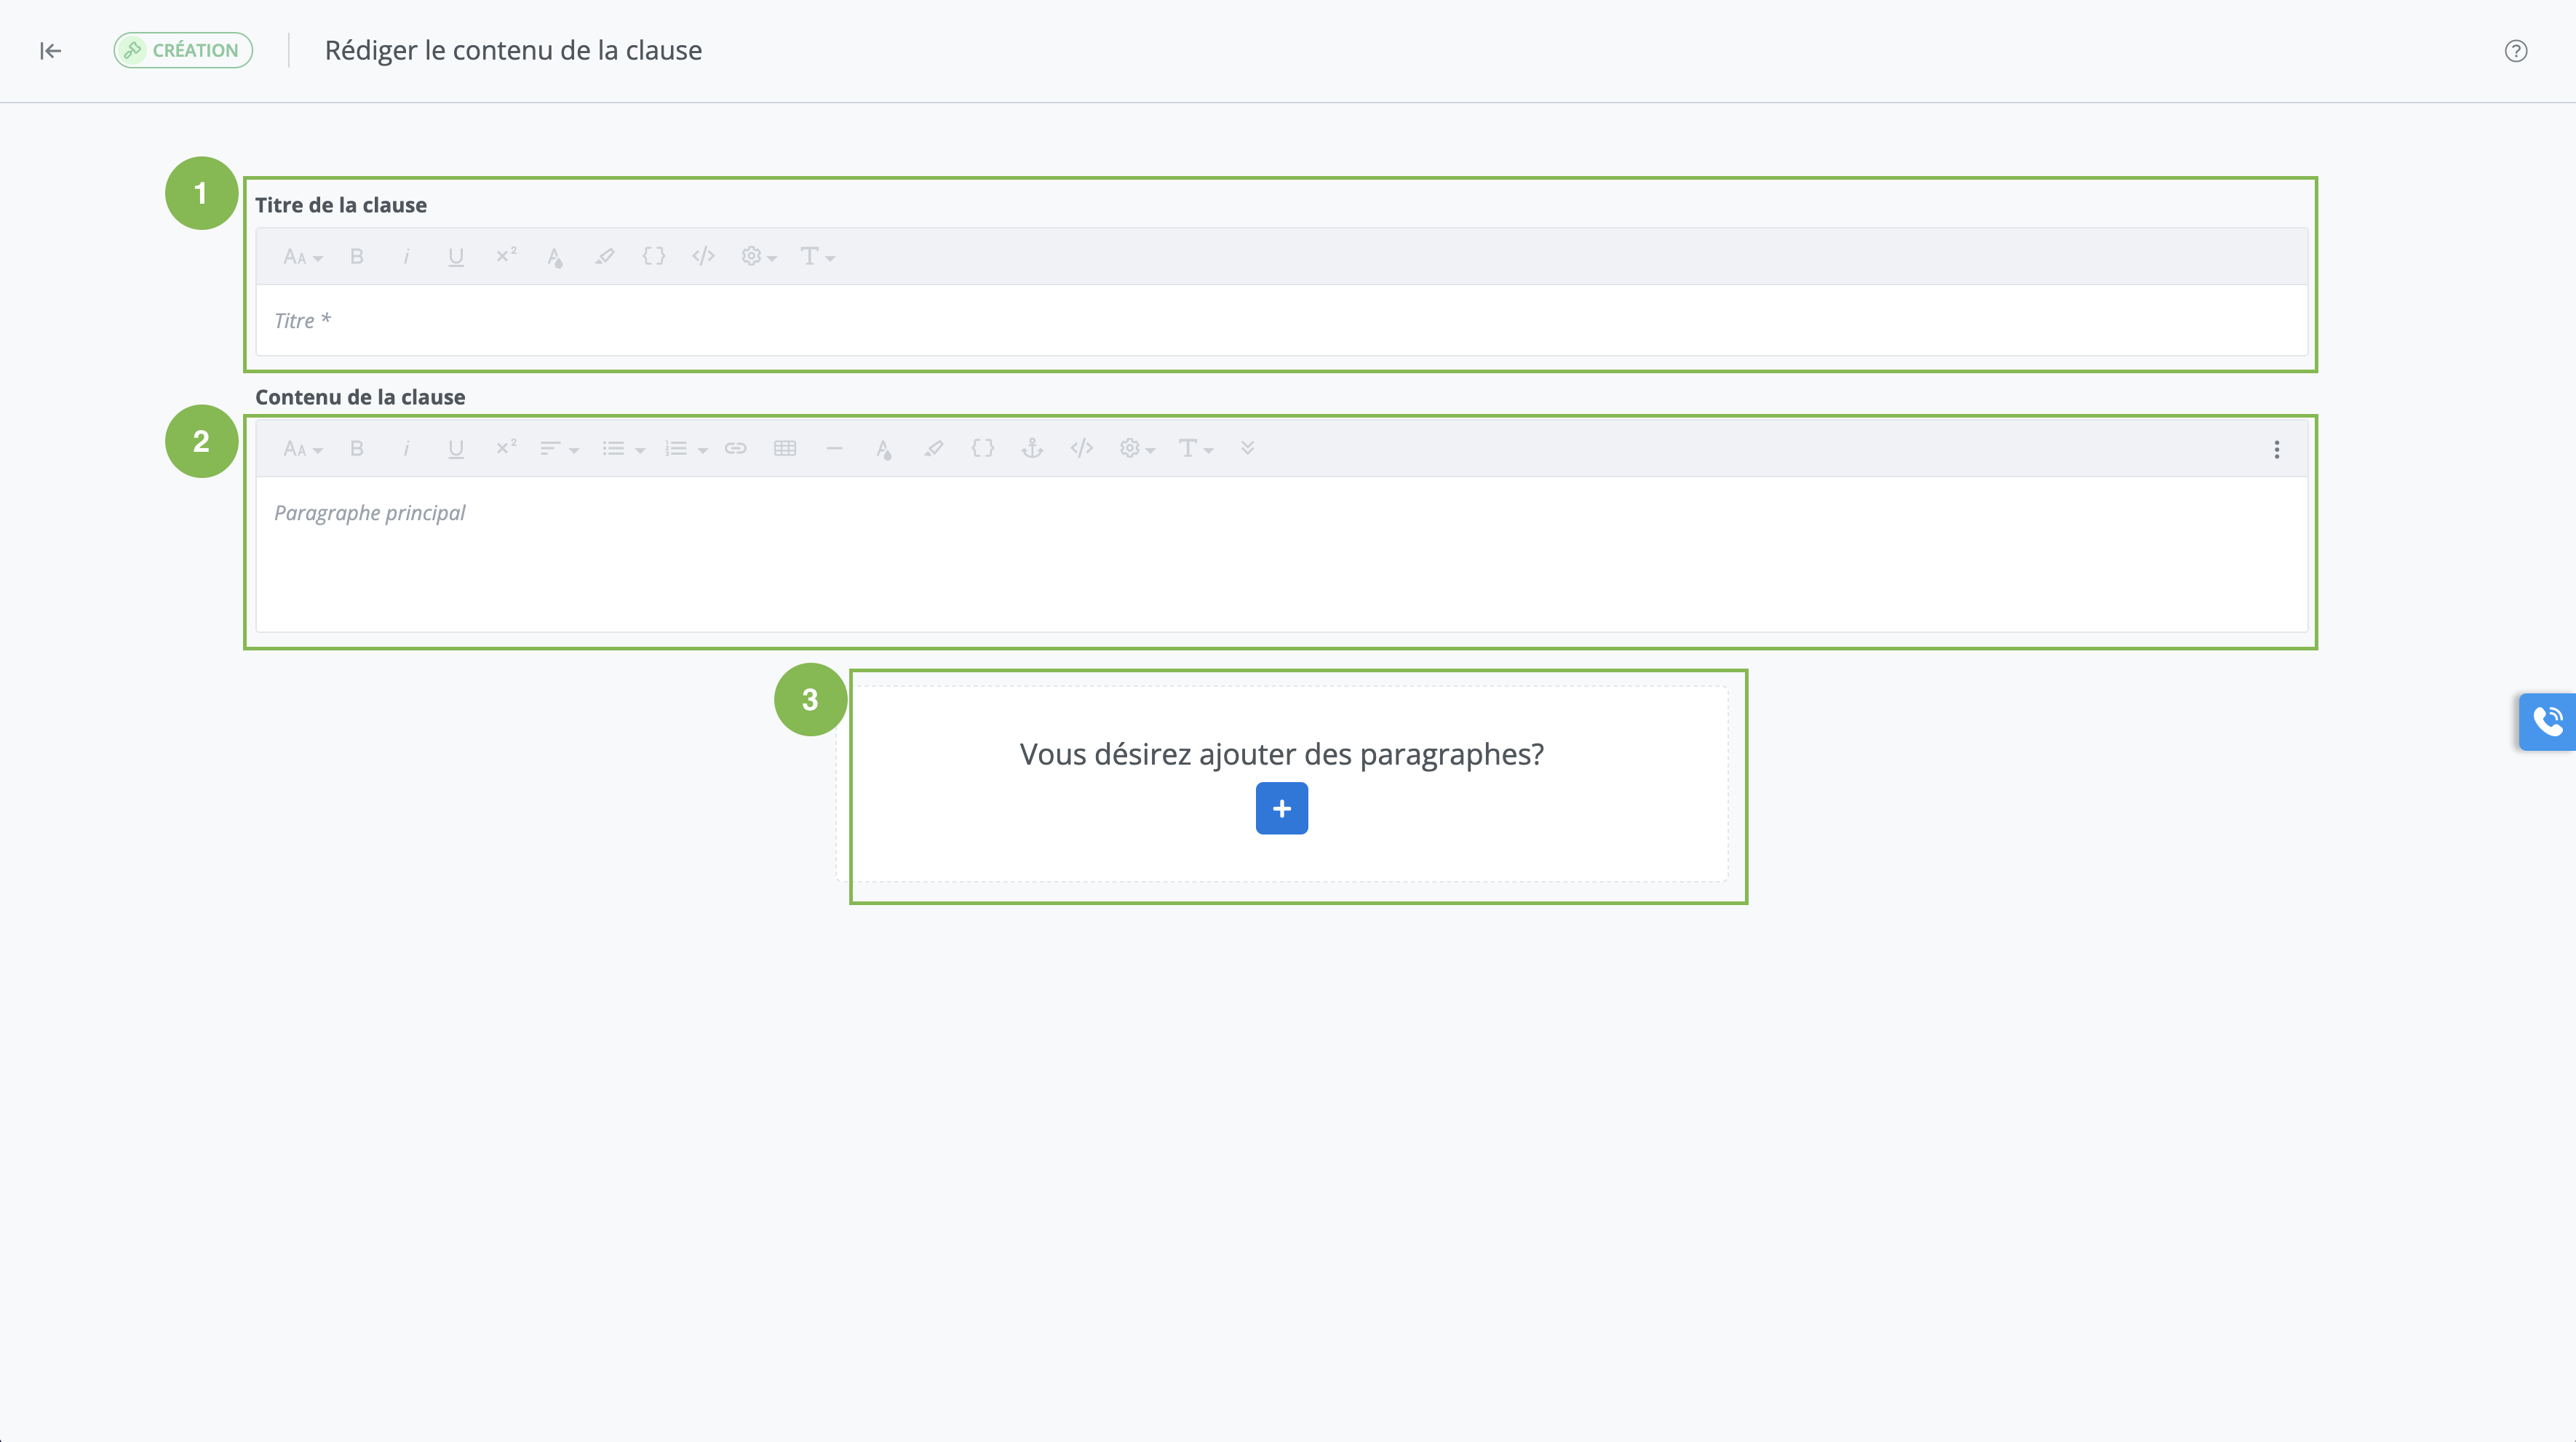Click the CRÉATION badge
Viewport: 2576px width, 1442px height.
coord(183,51)
